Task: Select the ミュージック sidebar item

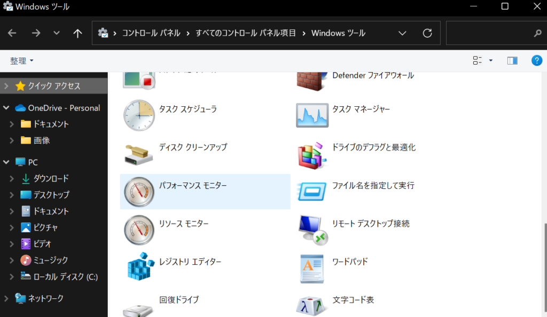Action: click(50, 260)
